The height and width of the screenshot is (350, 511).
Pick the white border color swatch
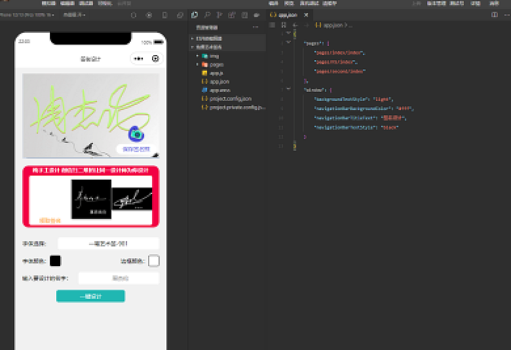tap(154, 260)
